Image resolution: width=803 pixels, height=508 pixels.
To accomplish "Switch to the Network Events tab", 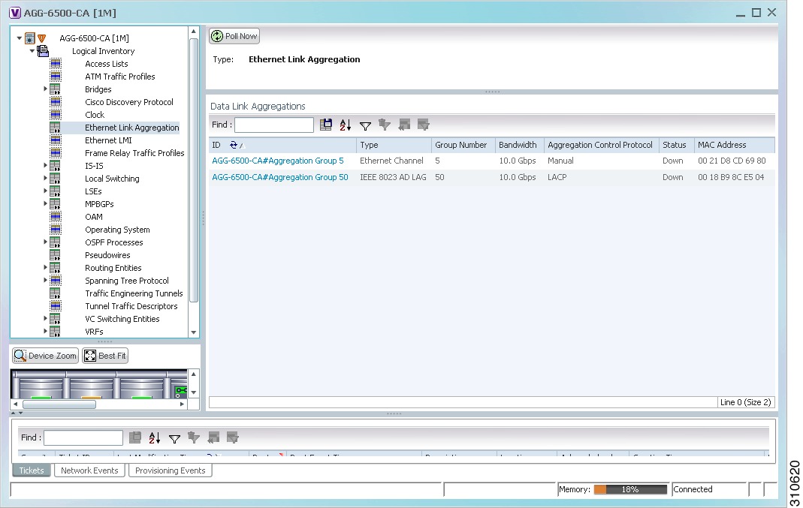I will (x=89, y=470).
